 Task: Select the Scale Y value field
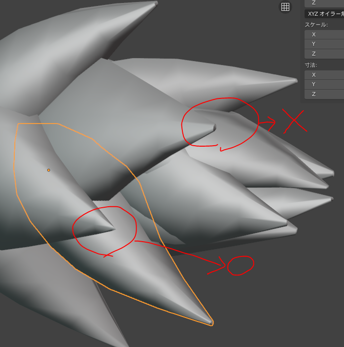tap(324, 44)
